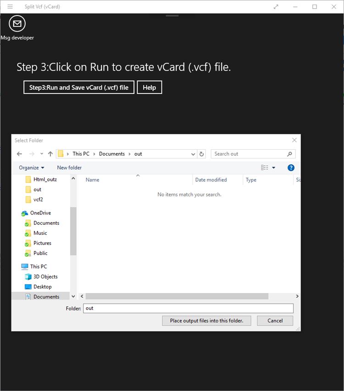Click the Folder name input field
Viewport: 344px width, 391px height.
(x=188, y=308)
